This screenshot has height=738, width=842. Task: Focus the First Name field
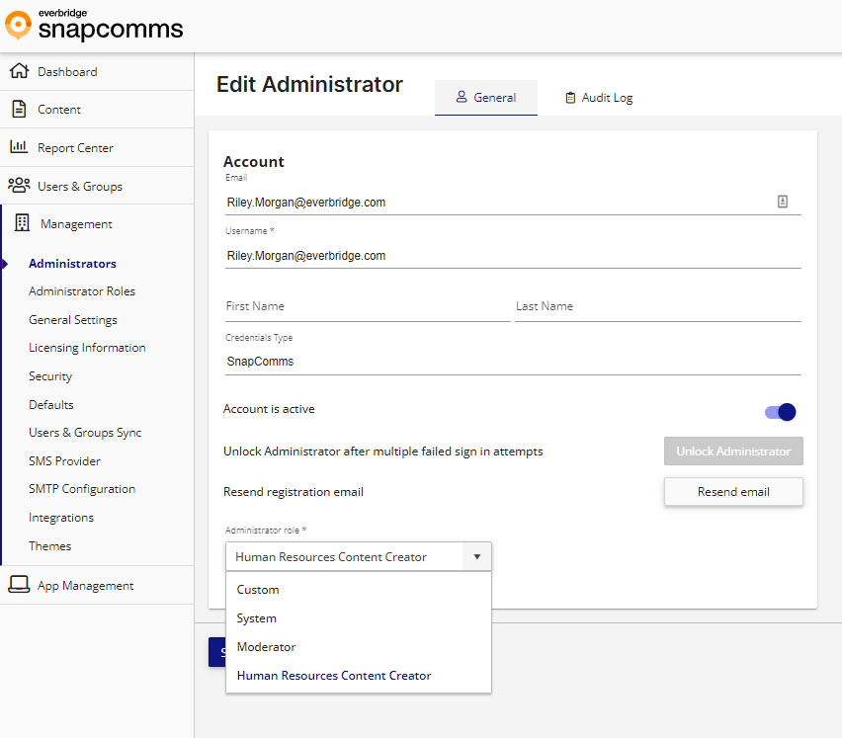pos(368,306)
